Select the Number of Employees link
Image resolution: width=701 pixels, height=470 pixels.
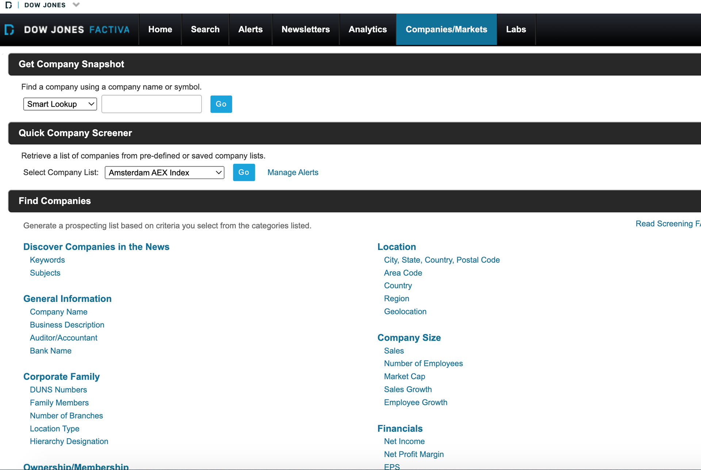(424, 364)
